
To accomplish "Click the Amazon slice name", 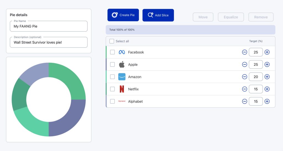I will tap(135, 77).
